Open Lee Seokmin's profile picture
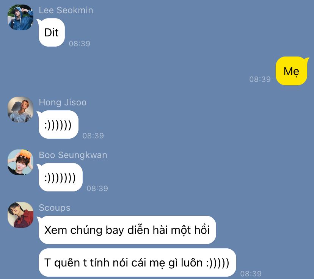314x279 pixels. pos(20,17)
